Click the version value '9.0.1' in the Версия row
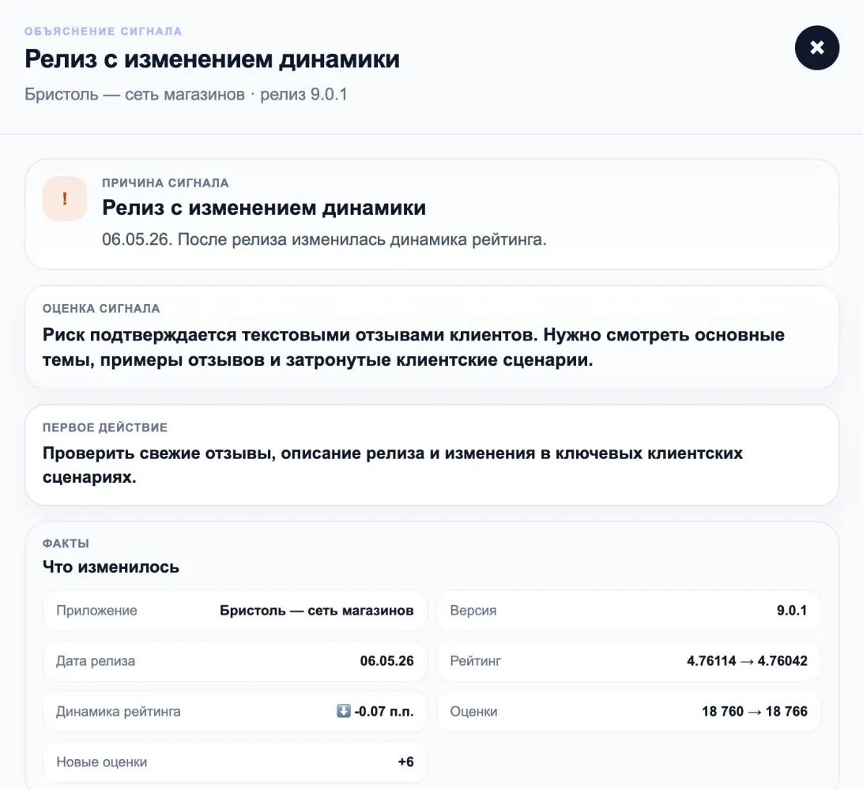 click(792, 610)
